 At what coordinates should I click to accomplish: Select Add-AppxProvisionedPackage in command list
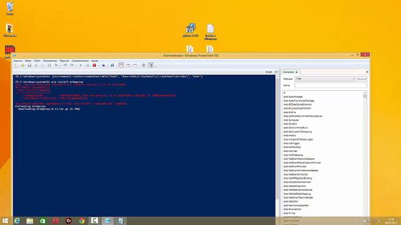point(299,101)
